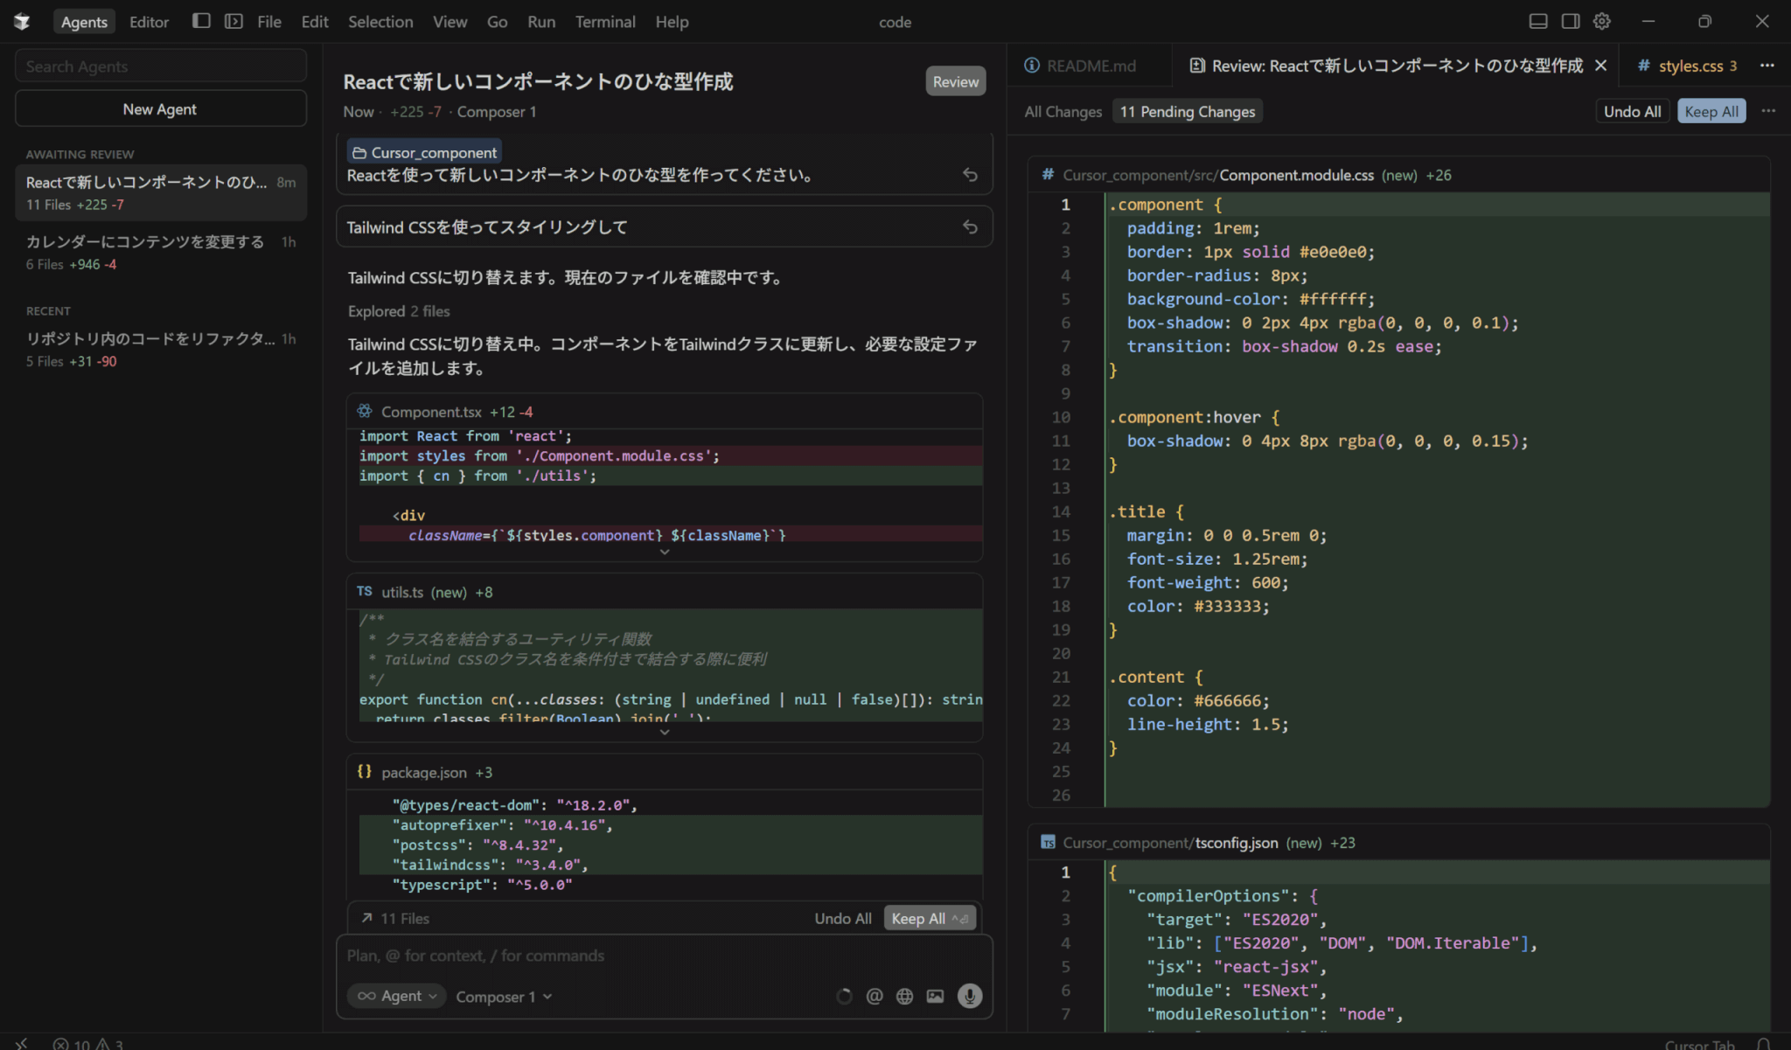1791x1050 pixels.
Task: Click the three-dots menu beside Keep All
Action: 1767,111
